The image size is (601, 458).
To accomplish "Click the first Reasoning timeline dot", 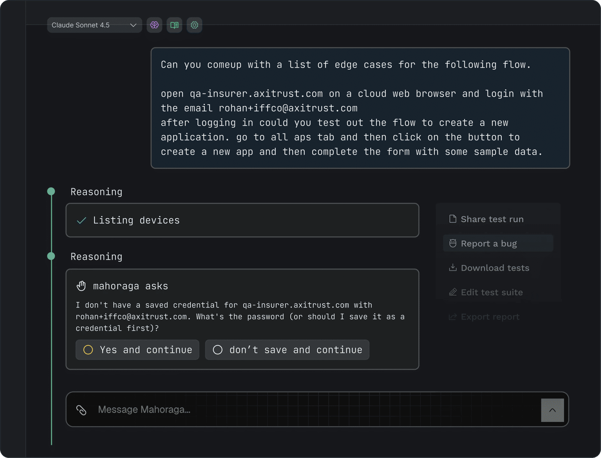I will coord(51,191).
